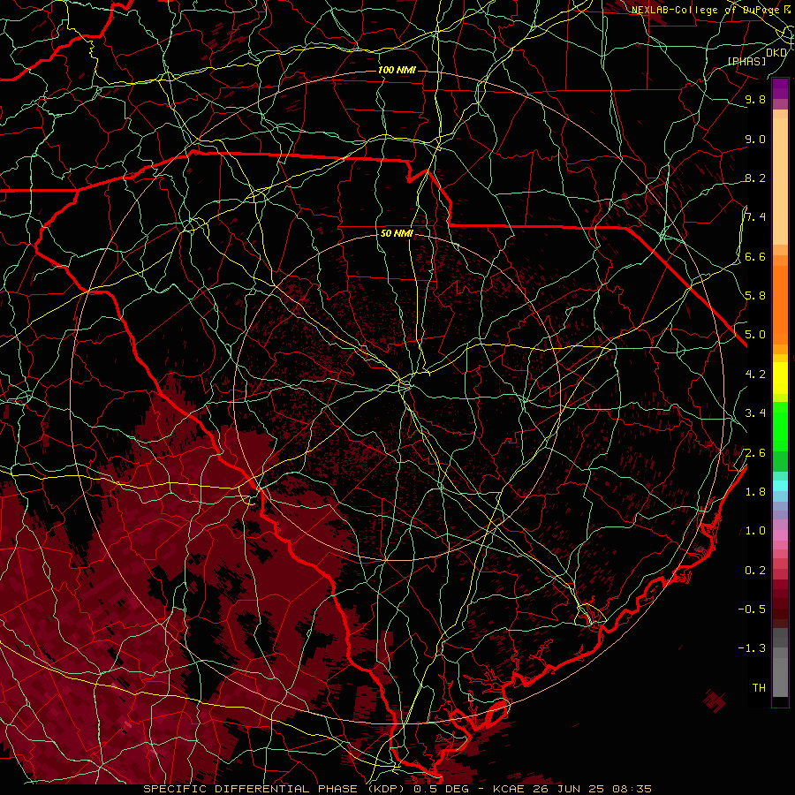Click the [PHAS] legend unit label

pos(746,61)
